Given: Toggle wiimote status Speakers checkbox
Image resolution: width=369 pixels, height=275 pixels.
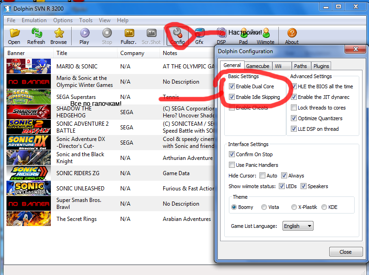Looking at the screenshot, I should [x=303, y=186].
